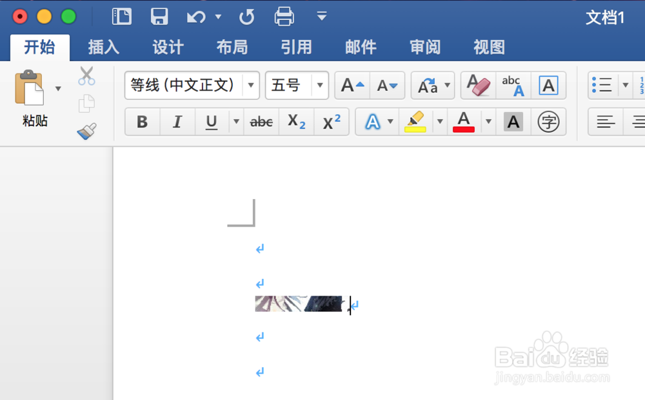This screenshot has height=400, width=645.
Task: Apply italic formatting
Action: [x=177, y=122]
